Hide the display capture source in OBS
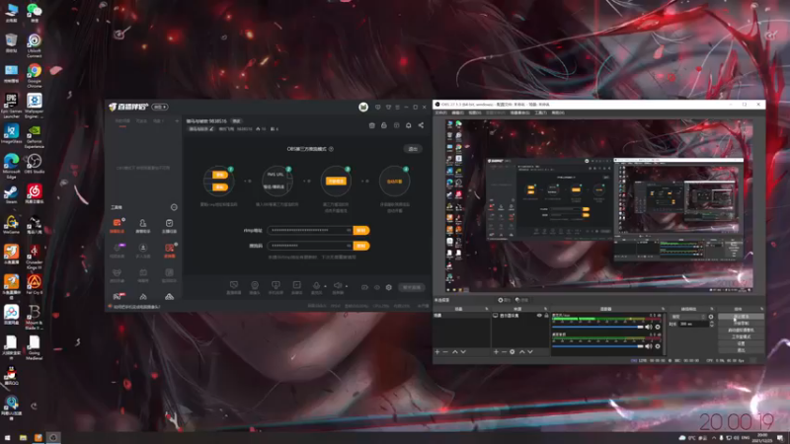 pyautogui.click(x=539, y=316)
